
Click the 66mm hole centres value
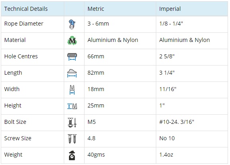pyautogui.click(x=96, y=56)
